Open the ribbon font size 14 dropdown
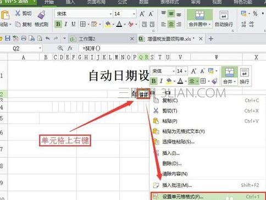 pos(134,14)
